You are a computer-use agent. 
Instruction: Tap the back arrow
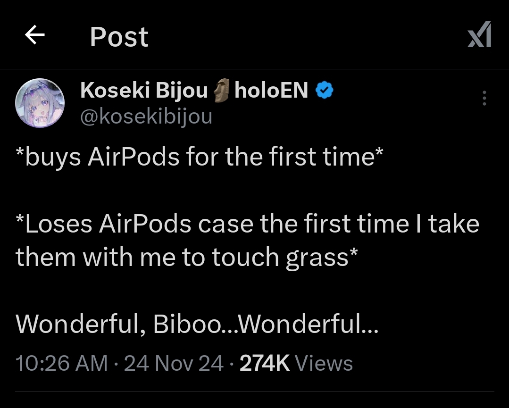[34, 36]
